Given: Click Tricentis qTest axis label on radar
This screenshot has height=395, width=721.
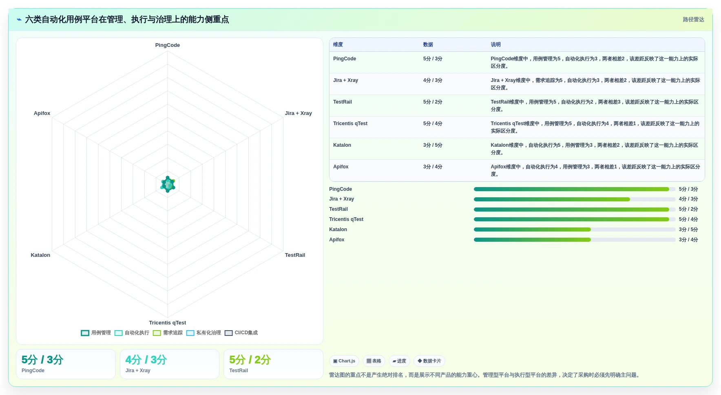Looking at the screenshot, I should [168, 323].
